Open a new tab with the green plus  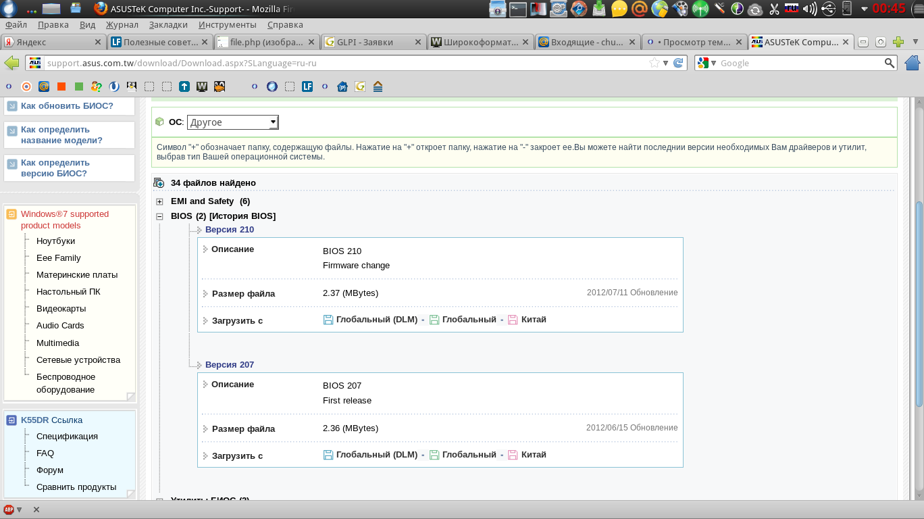pyautogui.click(x=898, y=42)
